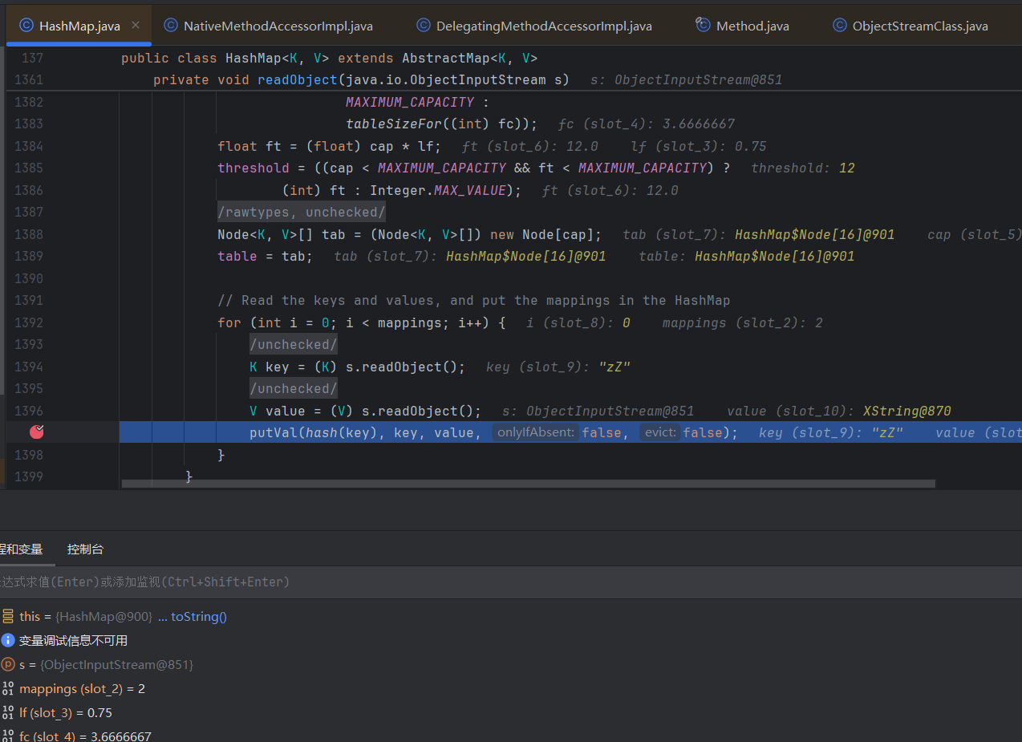Screen dimensions: 1022x742
Task: Click the class icon on HashMap.java tab
Action: (26, 26)
